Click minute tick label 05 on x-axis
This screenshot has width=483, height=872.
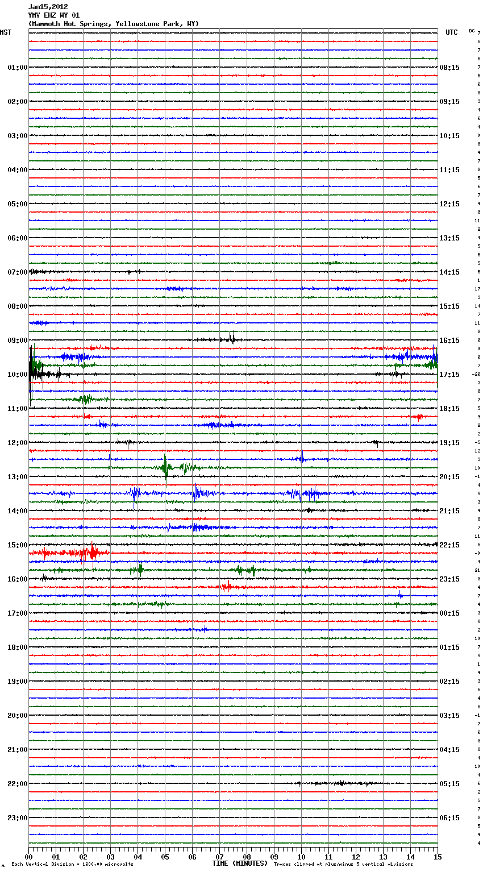click(165, 857)
